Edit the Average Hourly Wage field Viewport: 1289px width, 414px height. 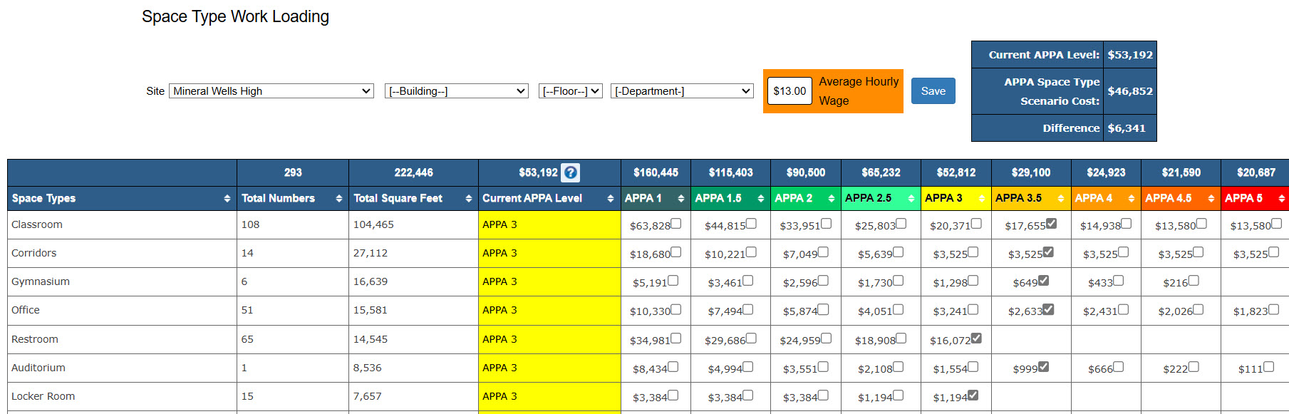point(790,91)
